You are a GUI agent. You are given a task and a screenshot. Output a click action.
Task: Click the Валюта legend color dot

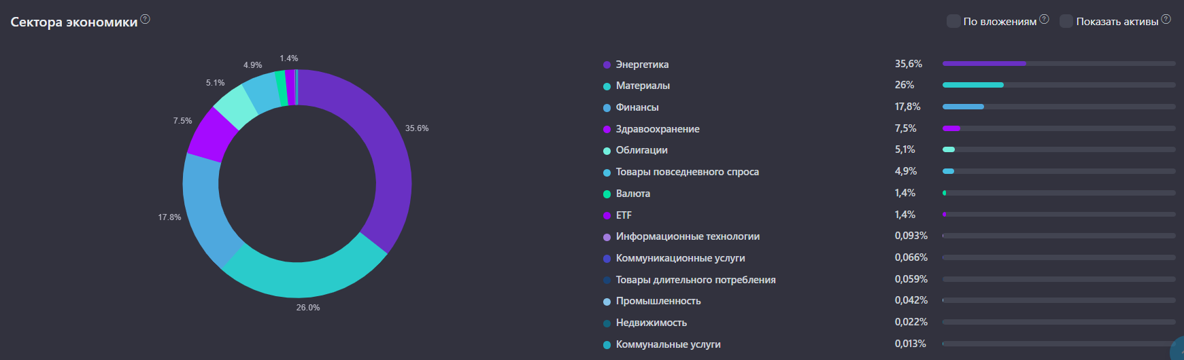tap(607, 194)
